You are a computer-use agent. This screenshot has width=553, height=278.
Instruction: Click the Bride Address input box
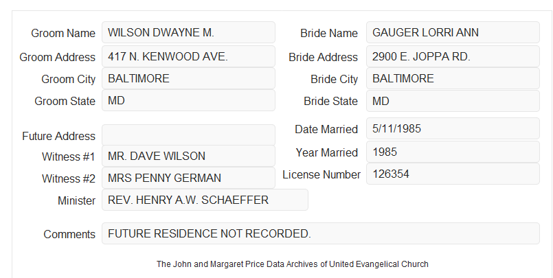coord(453,56)
